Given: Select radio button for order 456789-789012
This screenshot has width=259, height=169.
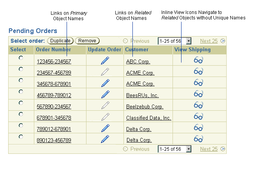Looking at the screenshot, I should pyautogui.click(x=21, y=92).
